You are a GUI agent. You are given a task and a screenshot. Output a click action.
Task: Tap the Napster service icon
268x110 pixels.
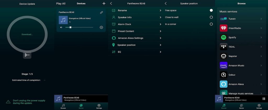pos(224,56)
